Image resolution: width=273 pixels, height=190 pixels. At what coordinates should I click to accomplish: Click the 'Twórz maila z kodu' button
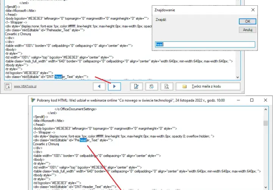(208, 86)
